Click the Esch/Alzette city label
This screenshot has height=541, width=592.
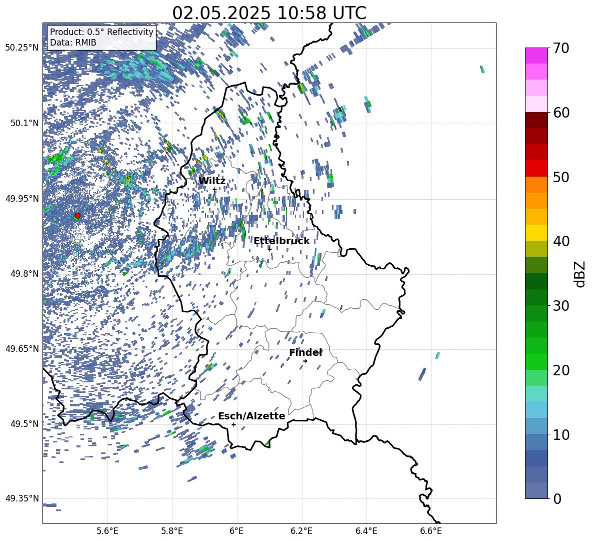coord(252,416)
